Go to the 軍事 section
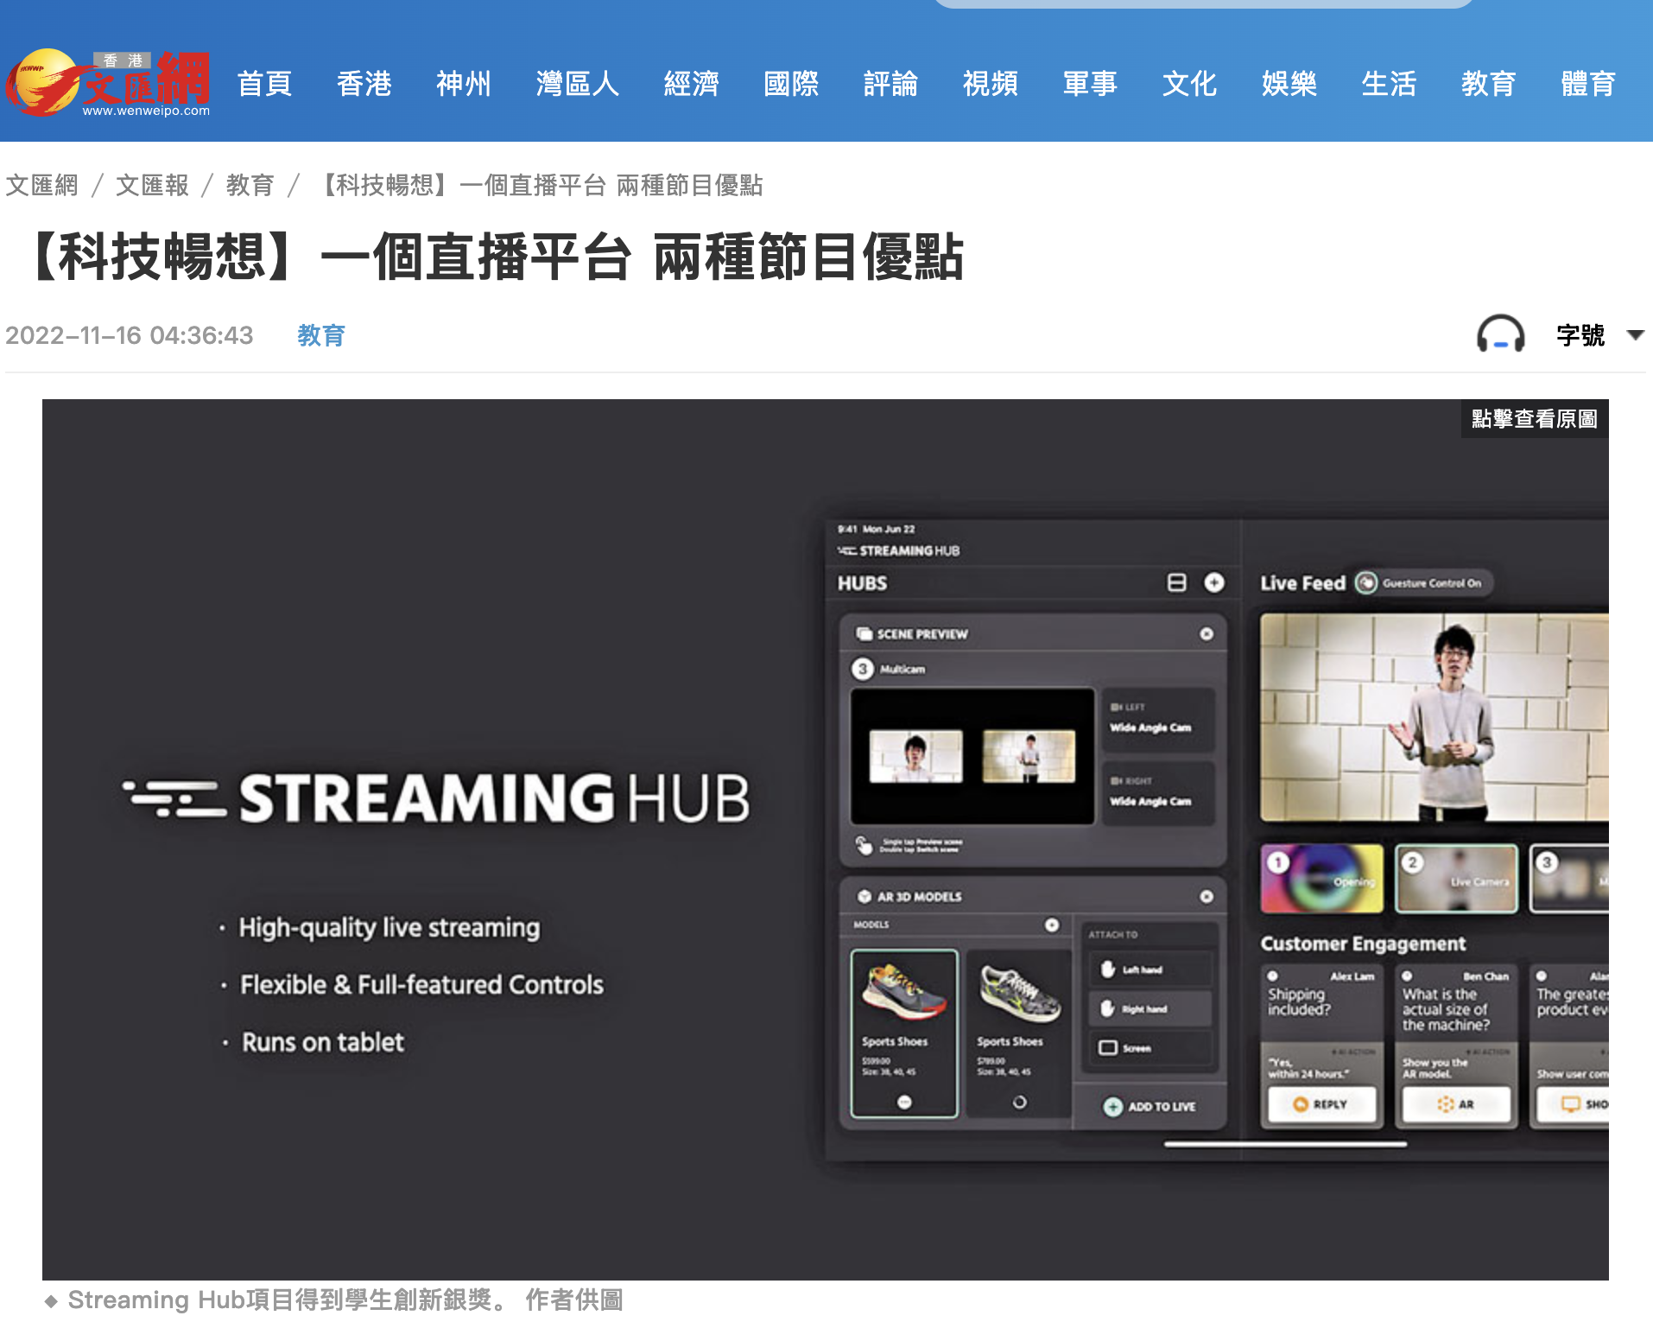Image resolution: width=1653 pixels, height=1322 pixels. [x=1090, y=84]
